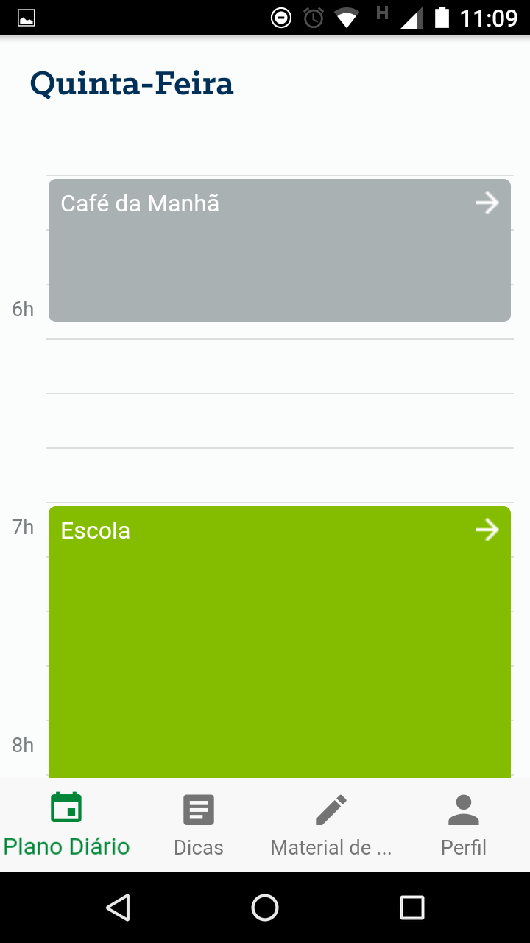The image size is (530, 943).
Task: Tap the person icon for Perfil
Action: coord(464,810)
